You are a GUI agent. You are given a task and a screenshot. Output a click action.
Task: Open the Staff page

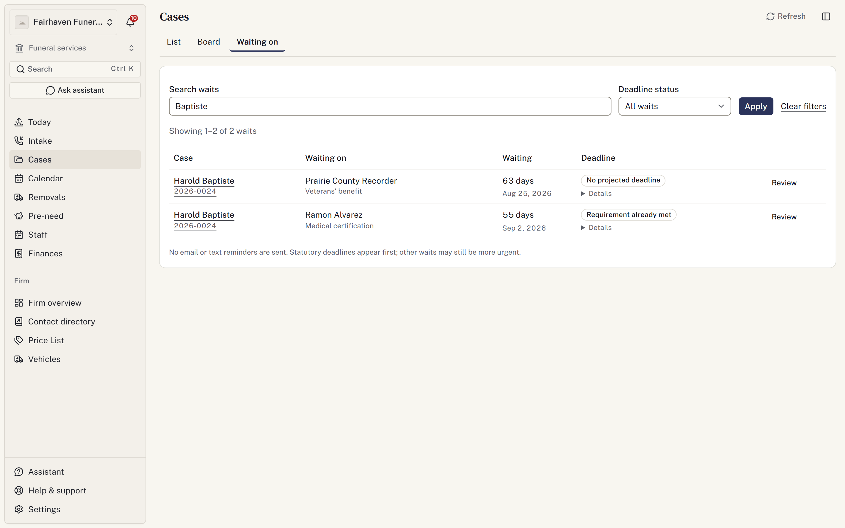click(75, 235)
